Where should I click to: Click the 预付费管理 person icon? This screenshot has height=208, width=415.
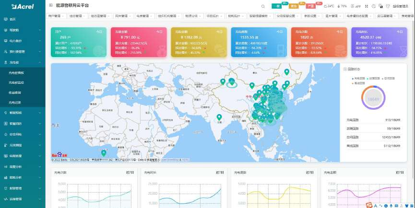tap(6, 52)
